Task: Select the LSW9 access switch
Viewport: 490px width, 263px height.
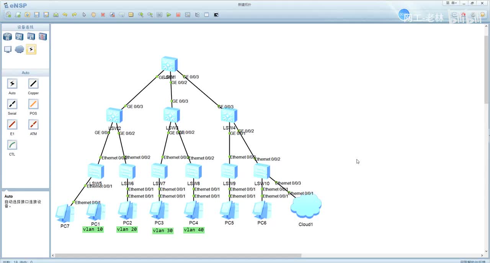Action: [x=229, y=171]
